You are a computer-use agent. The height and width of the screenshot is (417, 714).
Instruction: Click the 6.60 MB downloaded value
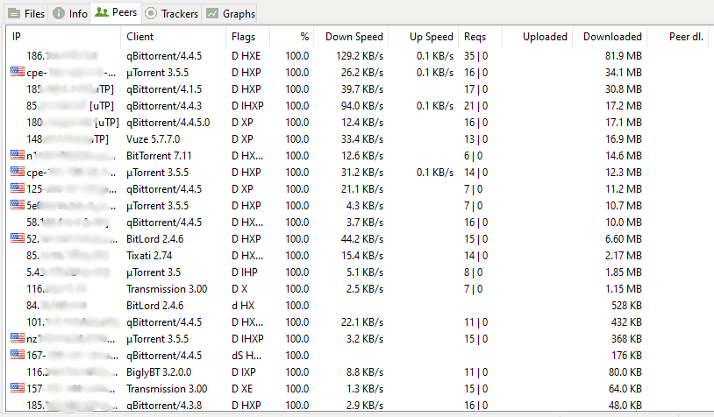(x=623, y=239)
